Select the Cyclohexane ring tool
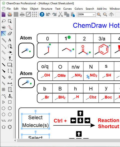 [10, 108]
